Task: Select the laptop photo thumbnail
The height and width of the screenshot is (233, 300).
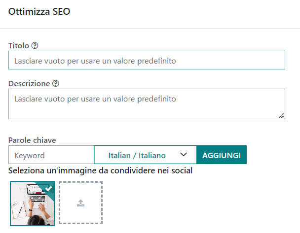Action: 33,203
